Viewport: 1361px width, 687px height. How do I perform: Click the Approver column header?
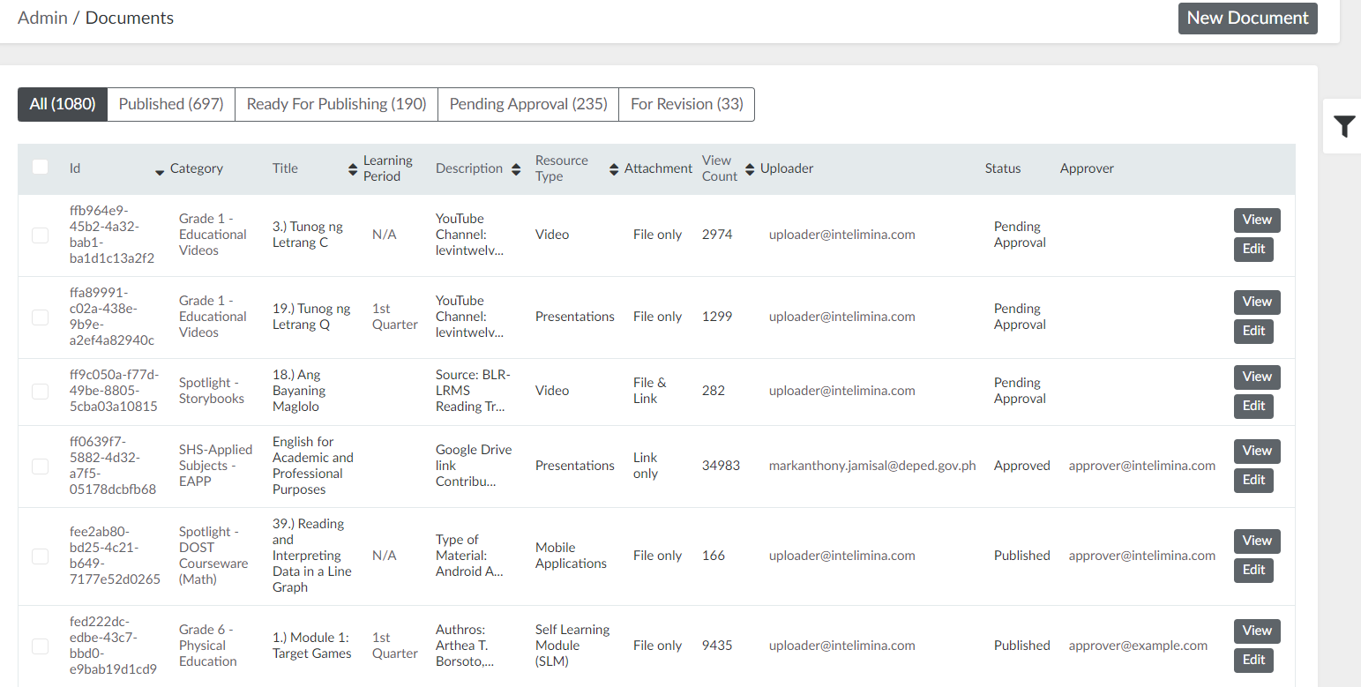[x=1087, y=168]
